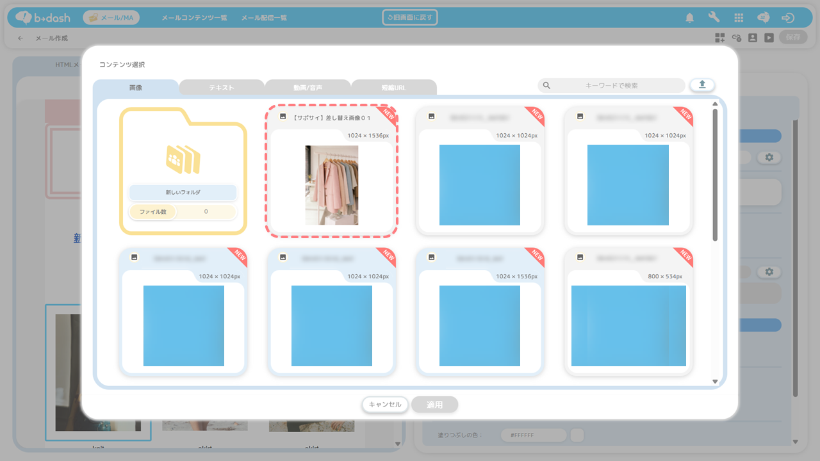The width and height of the screenshot is (820, 461).
Task: Open the chat support icon
Action: point(763,18)
